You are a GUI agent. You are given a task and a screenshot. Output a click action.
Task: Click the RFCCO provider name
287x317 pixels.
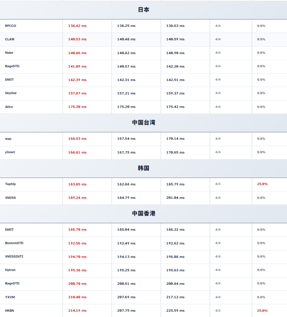(11, 26)
